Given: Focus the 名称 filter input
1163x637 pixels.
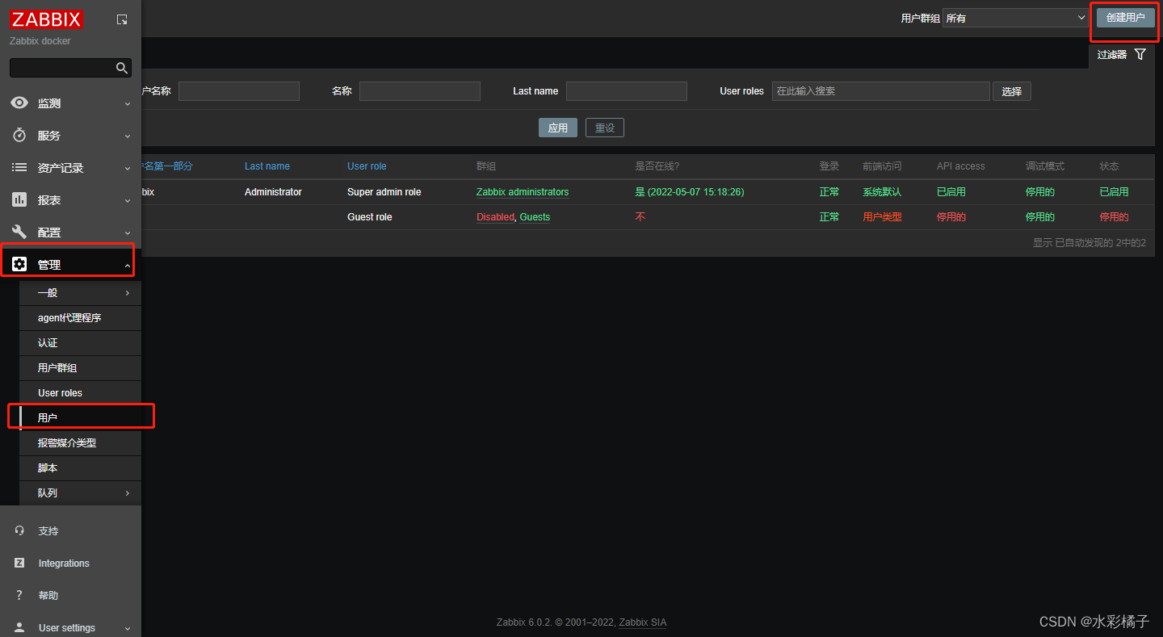Looking at the screenshot, I should pos(420,91).
